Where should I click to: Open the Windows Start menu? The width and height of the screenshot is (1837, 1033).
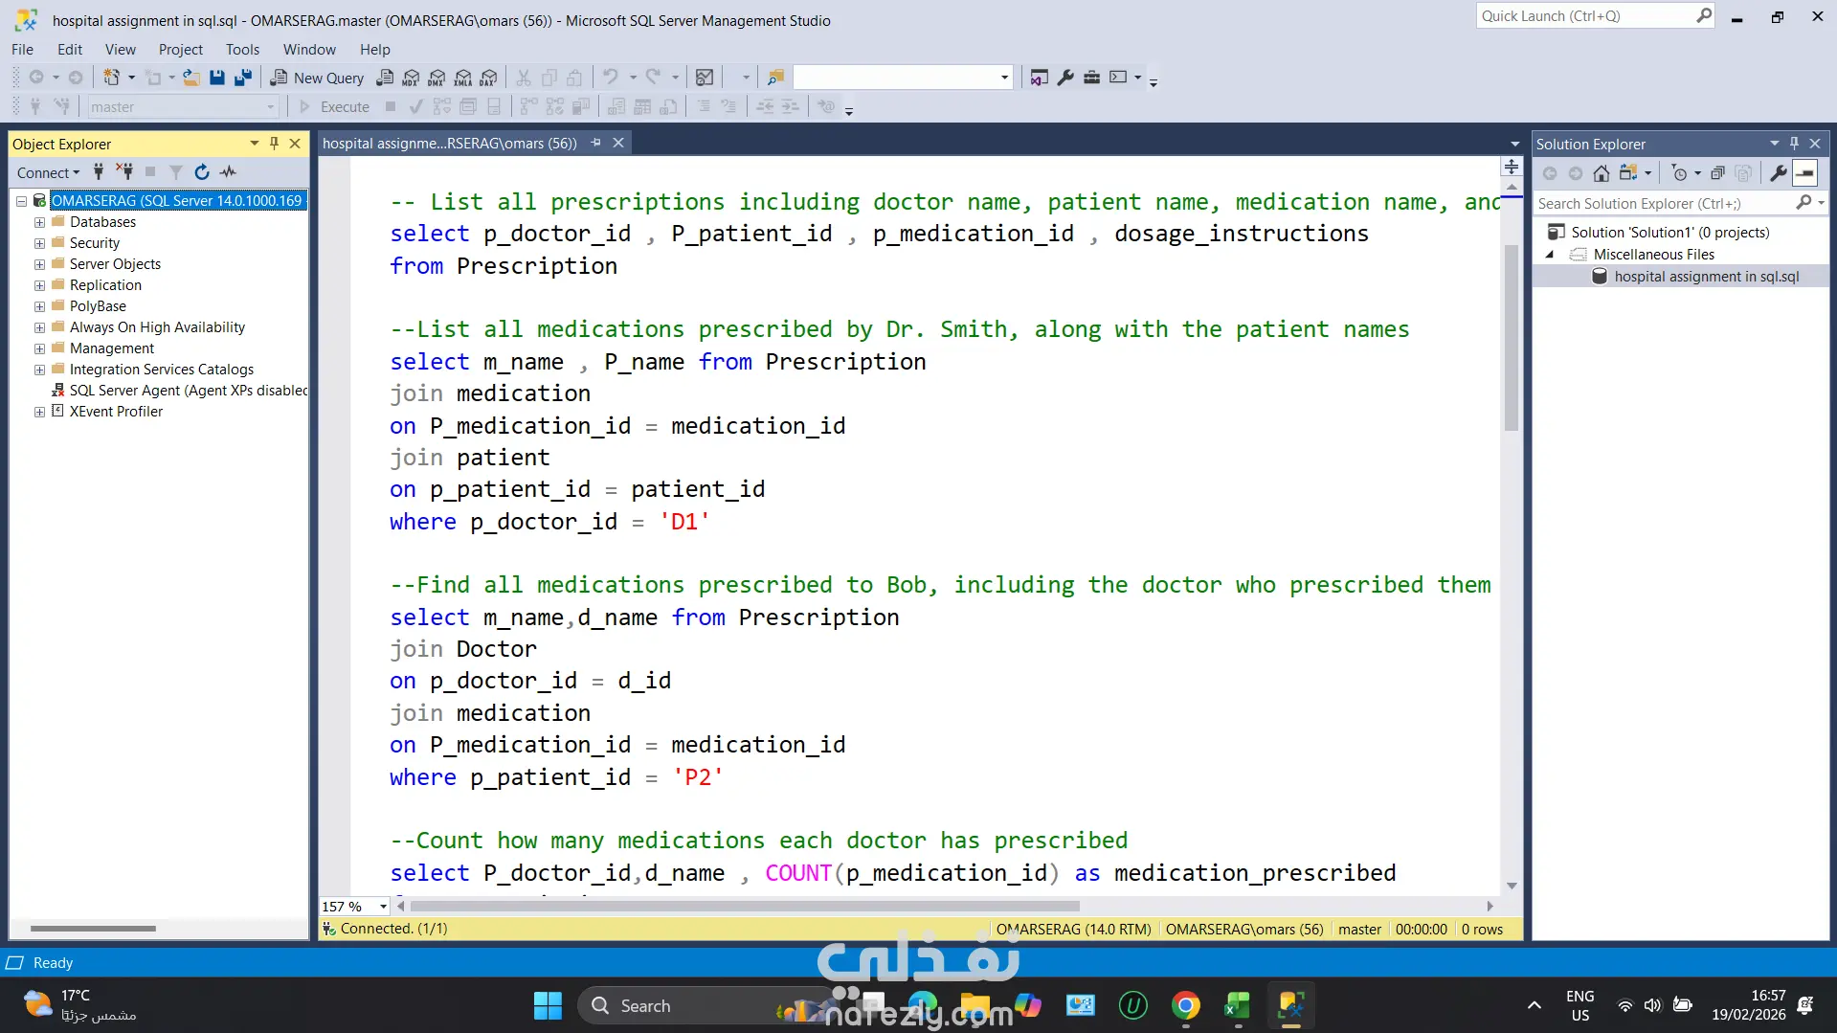pos(548,1005)
